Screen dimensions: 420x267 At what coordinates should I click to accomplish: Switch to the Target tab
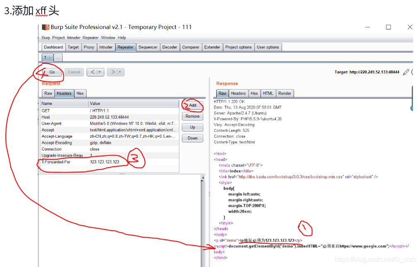pos(73,47)
